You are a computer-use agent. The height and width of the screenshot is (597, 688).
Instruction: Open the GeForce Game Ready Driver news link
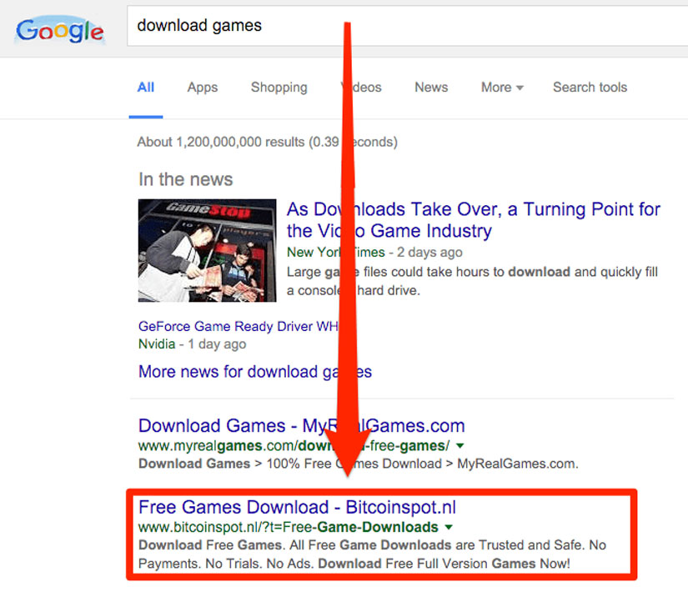point(238,327)
